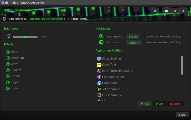The height and width of the screenshot is (120, 191).
Task: Click the Gaming Mode crosshair icon
Action: click(x=101, y=36)
